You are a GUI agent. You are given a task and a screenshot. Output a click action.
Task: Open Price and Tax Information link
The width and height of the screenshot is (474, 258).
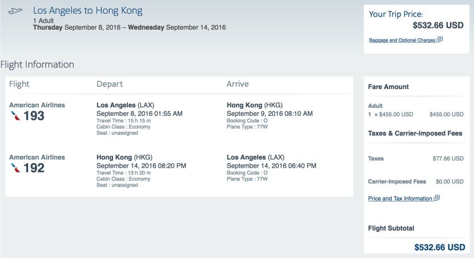pos(400,199)
